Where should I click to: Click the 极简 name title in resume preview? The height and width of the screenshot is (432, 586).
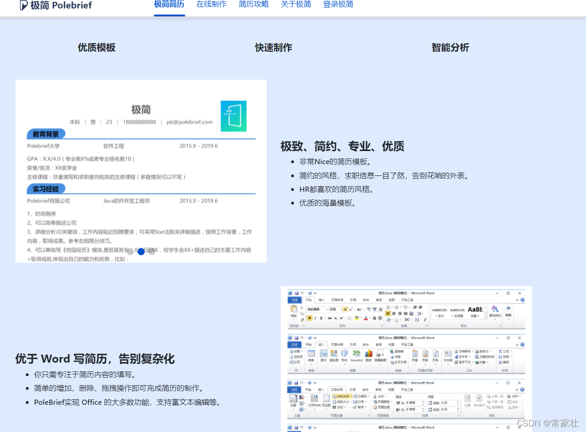click(x=141, y=110)
